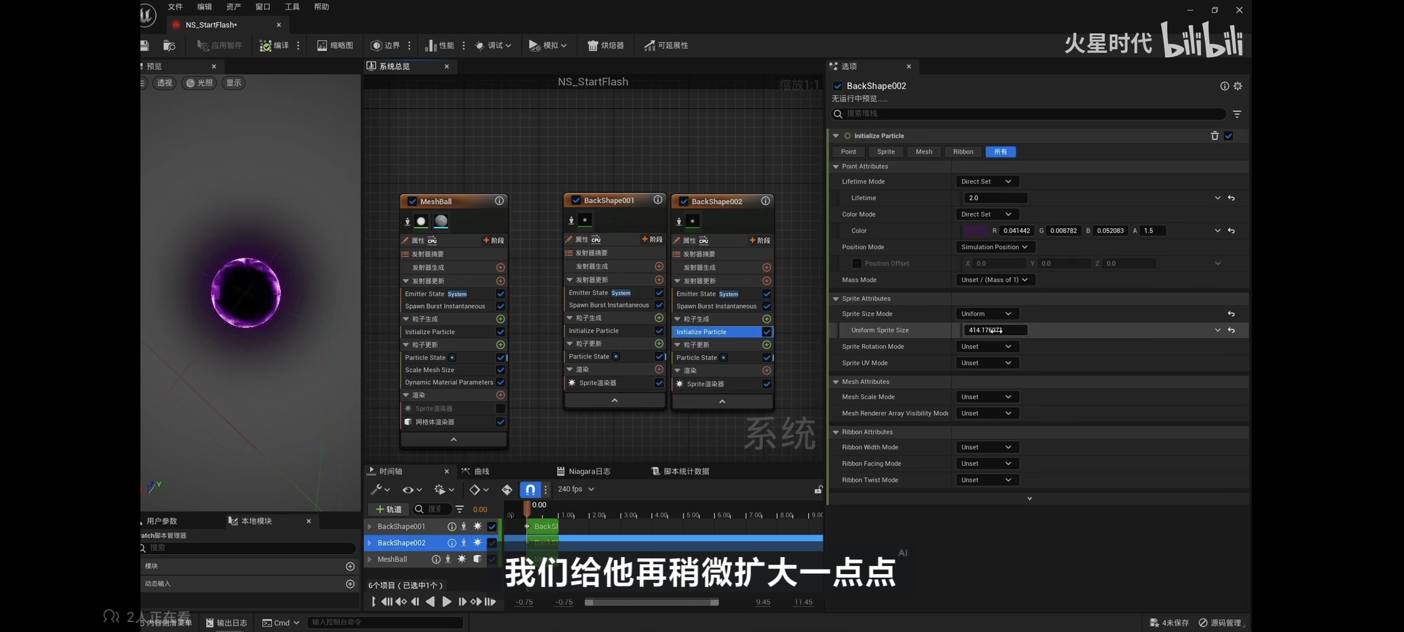Select the Sprite filter button
This screenshot has width=1404, height=632.
[x=886, y=152]
